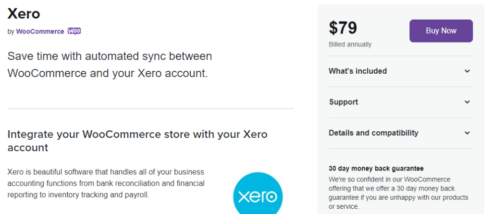The height and width of the screenshot is (214, 492).
Task: Click the 30 day money back guarantee heading
Action: (x=376, y=169)
